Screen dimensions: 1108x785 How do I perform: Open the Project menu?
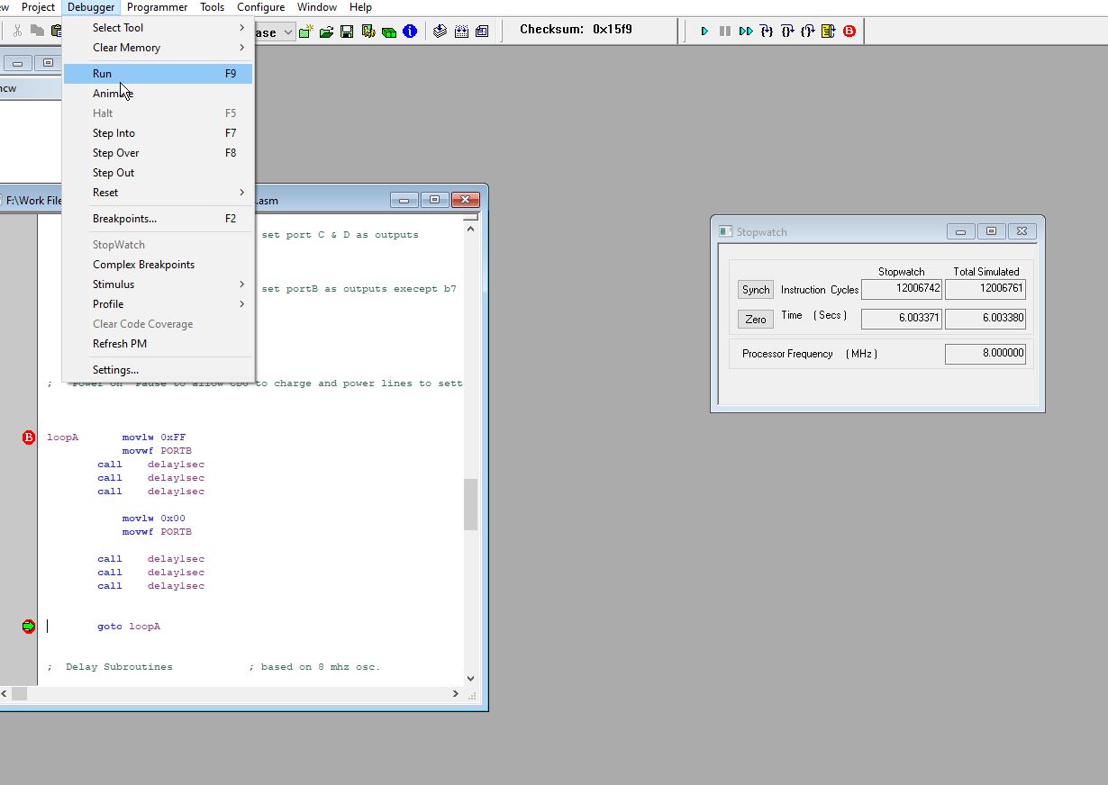38,7
